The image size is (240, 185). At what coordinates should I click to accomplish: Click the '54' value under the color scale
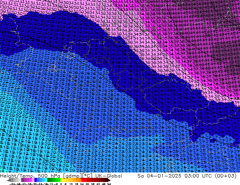pos(109,184)
